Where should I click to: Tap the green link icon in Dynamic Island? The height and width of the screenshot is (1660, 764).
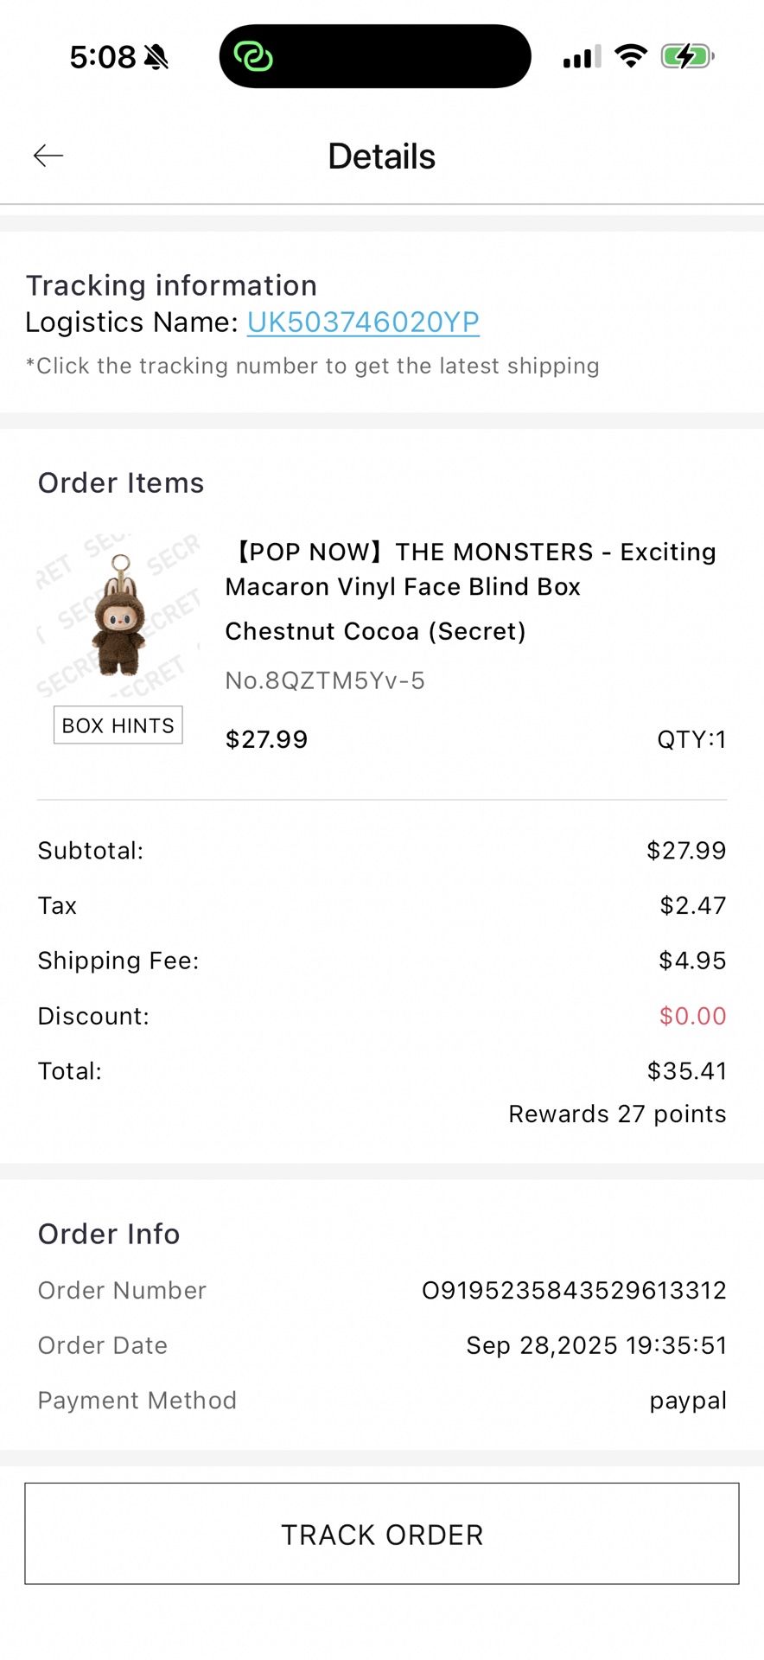pos(253,57)
